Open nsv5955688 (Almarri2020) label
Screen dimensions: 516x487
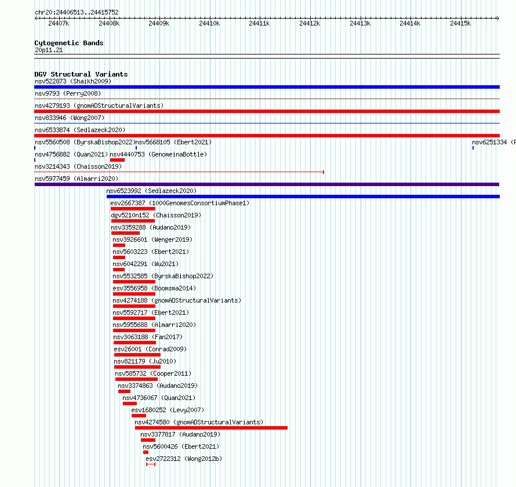pos(154,325)
